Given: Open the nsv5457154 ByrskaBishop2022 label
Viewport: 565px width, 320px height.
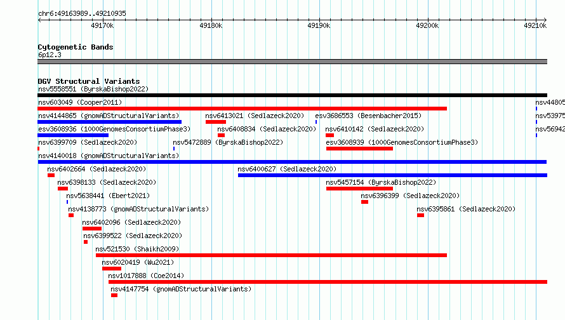Looking at the screenshot, I should [x=382, y=182].
